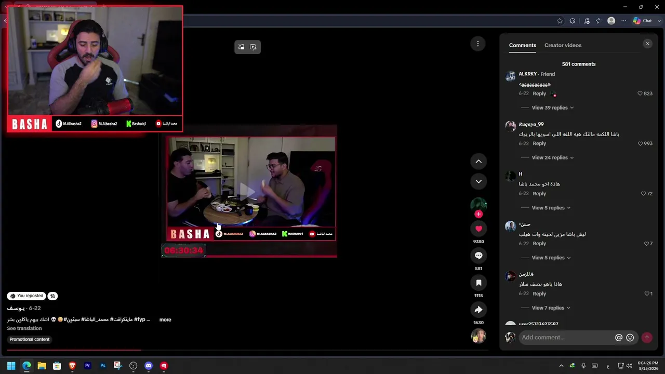
Task: Open the picture-in-picture miniplayer icon
Action: coord(242,47)
